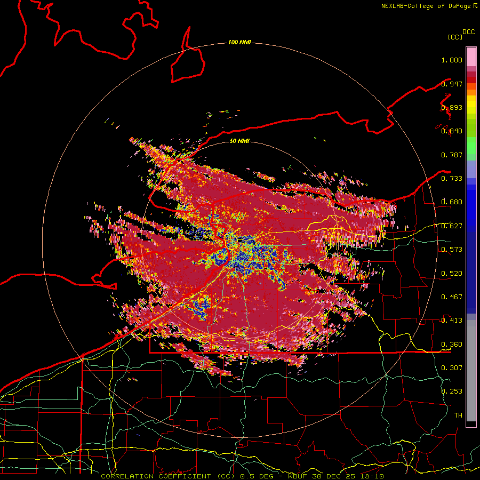This screenshot has width=480, height=480.
Task: Click the 0.253 value on the color scale
Action: coord(452,391)
